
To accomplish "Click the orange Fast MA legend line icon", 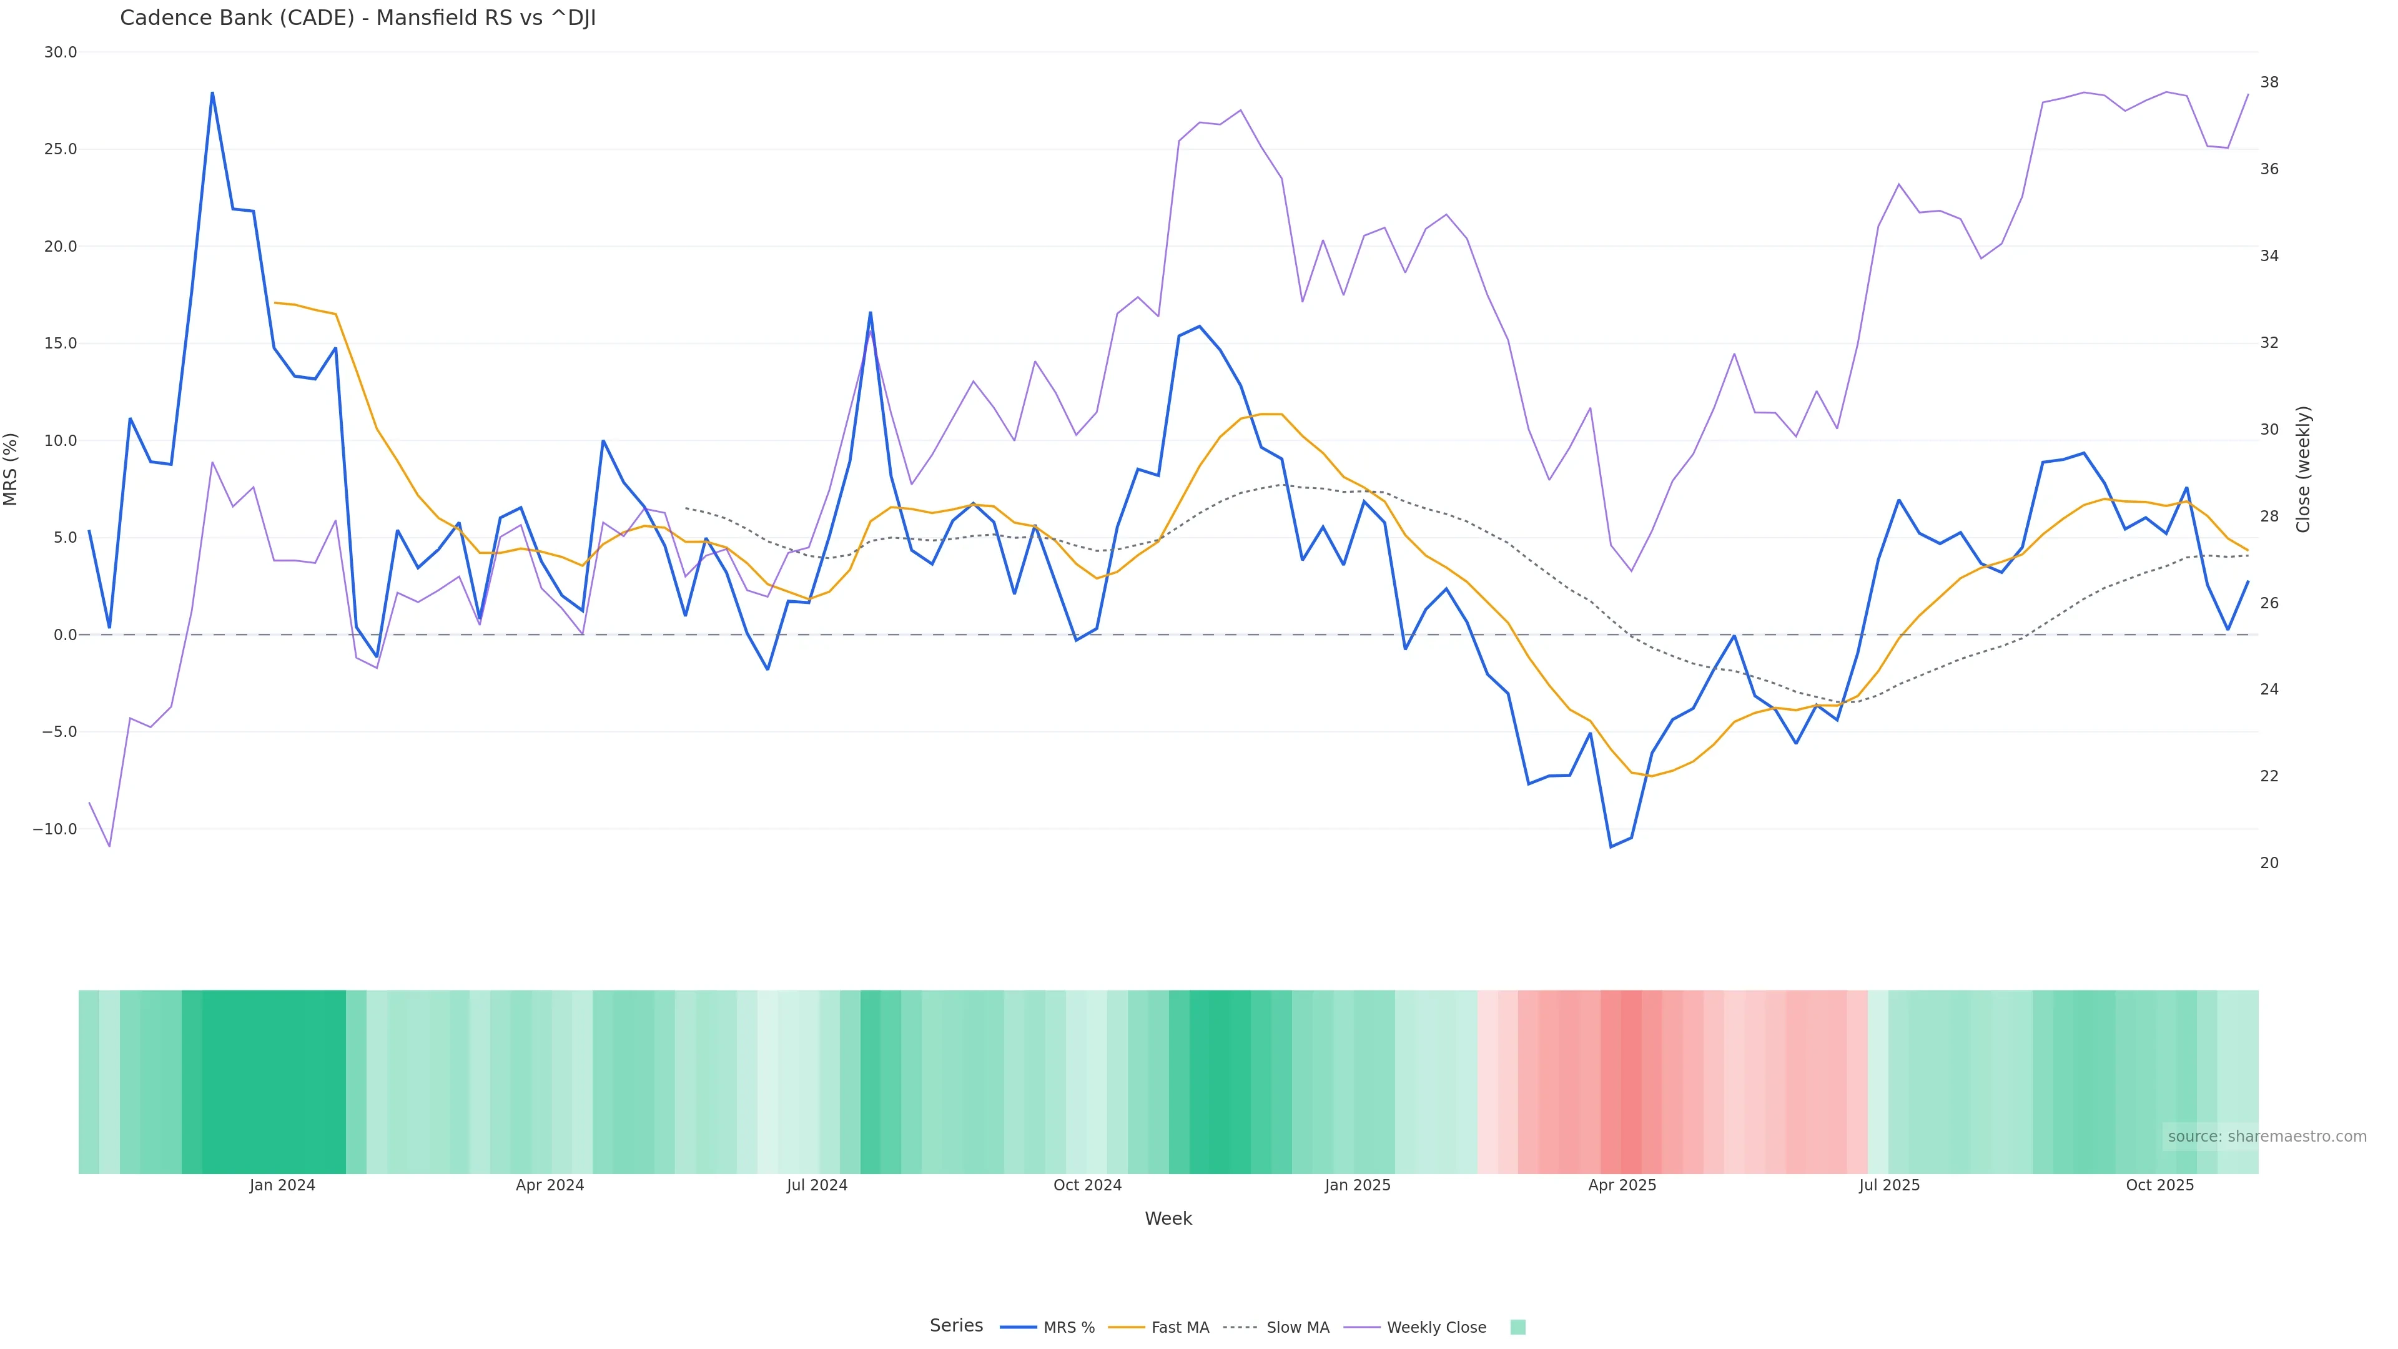I will pyautogui.click(x=1127, y=1327).
